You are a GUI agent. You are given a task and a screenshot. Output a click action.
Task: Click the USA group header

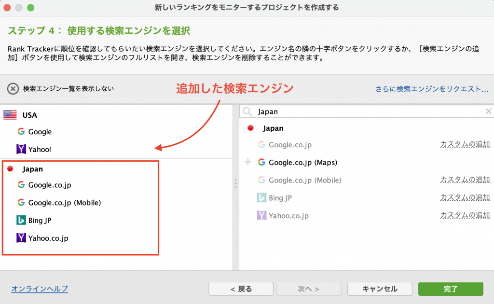[x=29, y=115]
